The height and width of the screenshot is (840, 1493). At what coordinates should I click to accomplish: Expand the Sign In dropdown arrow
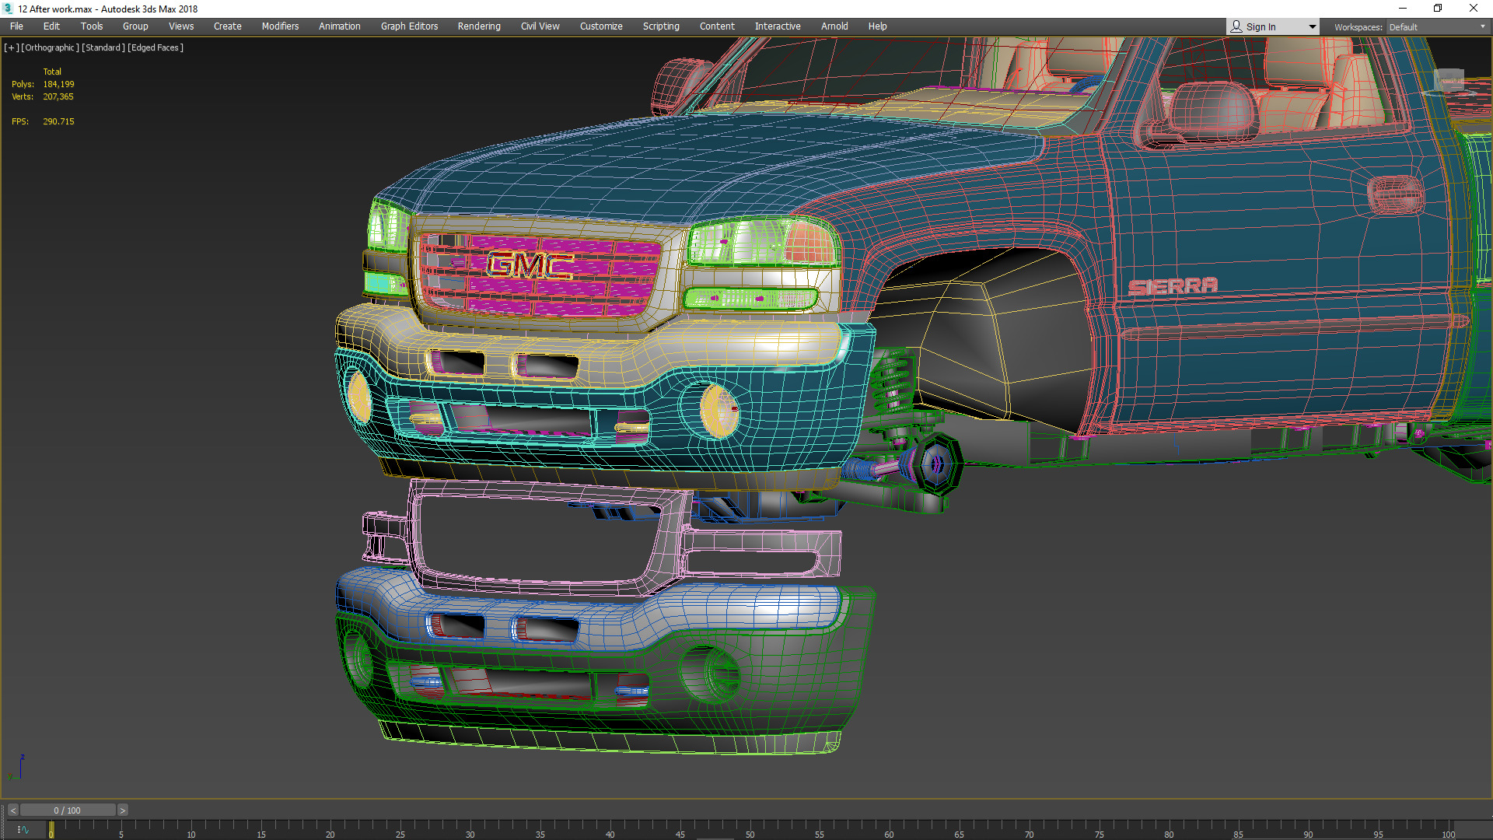tap(1313, 26)
